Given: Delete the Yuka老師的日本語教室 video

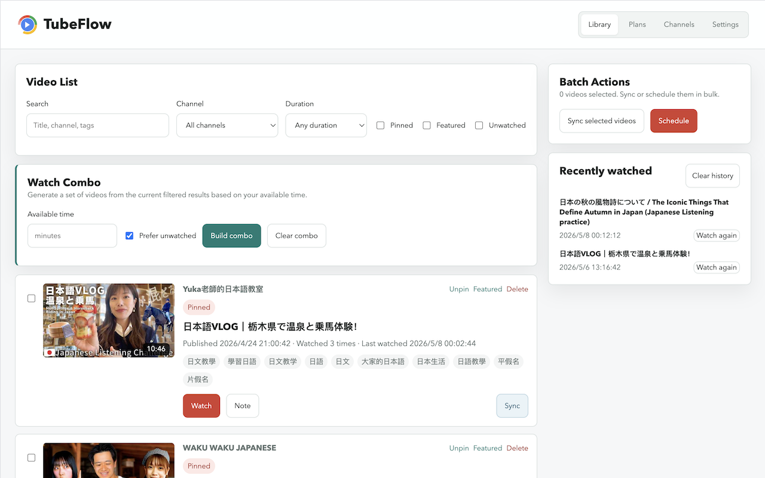Looking at the screenshot, I should [518, 289].
